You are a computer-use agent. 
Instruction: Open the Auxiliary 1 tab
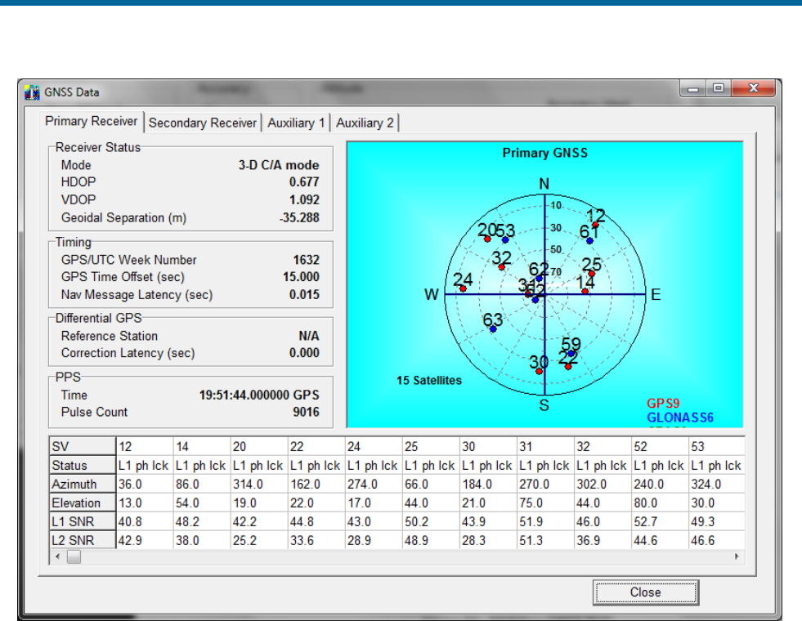(x=296, y=123)
